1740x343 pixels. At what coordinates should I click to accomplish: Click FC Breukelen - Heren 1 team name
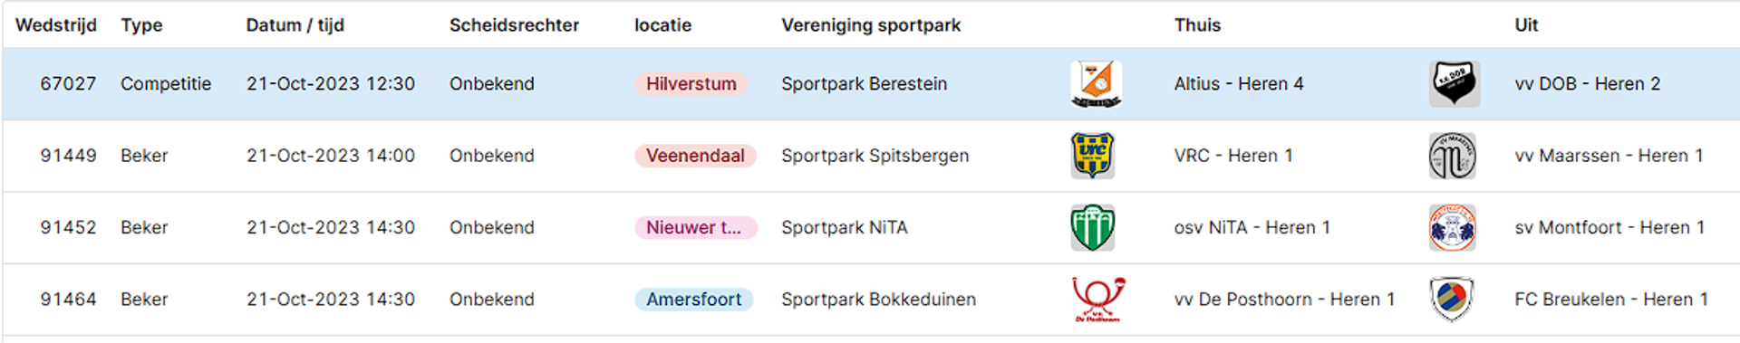(x=1610, y=300)
